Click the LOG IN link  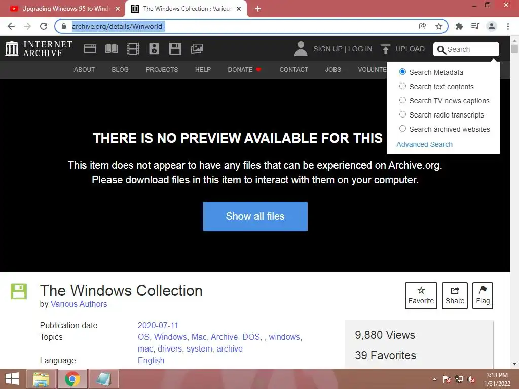click(x=360, y=49)
